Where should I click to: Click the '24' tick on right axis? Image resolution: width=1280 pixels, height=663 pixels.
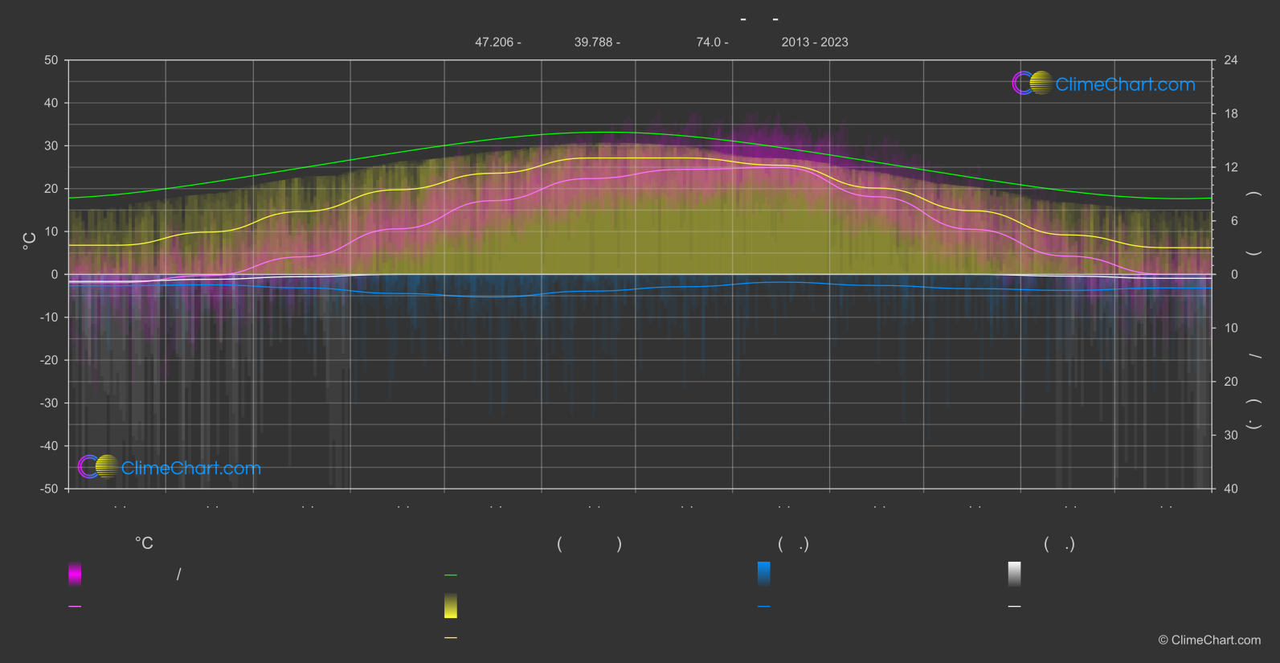(x=1231, y=60)
